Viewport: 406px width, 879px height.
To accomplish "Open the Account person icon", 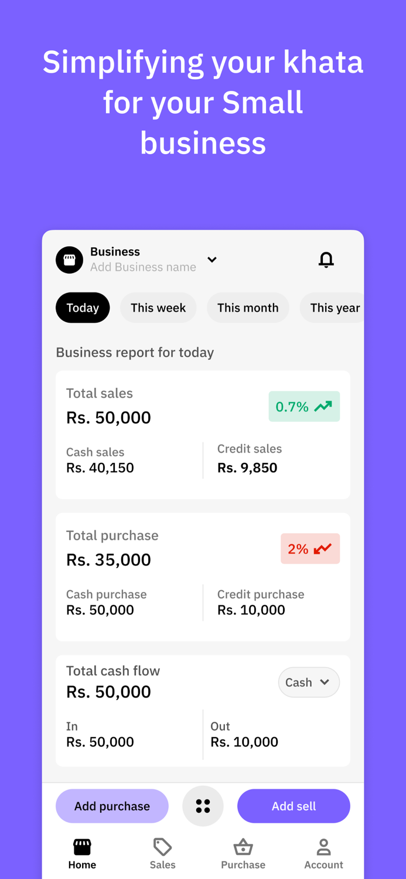I will click(x=324, y=846).
